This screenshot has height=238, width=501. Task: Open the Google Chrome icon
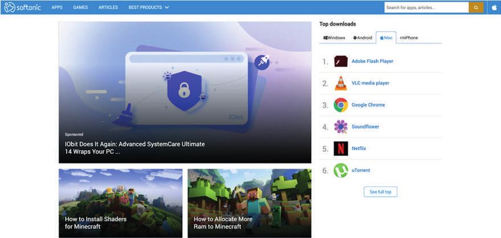tap(341, 105)
